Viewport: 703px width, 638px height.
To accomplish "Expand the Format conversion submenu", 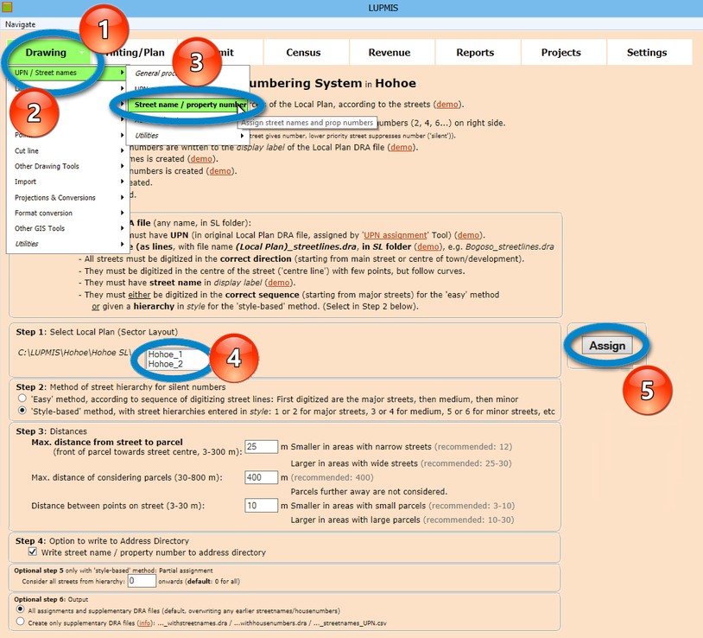I will [68, 214].
